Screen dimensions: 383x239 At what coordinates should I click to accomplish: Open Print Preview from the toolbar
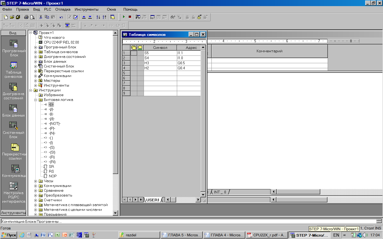[32, 17]
